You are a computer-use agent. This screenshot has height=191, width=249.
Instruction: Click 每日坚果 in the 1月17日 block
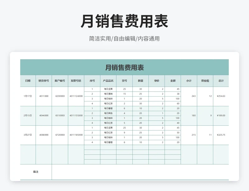pos(108,89)
